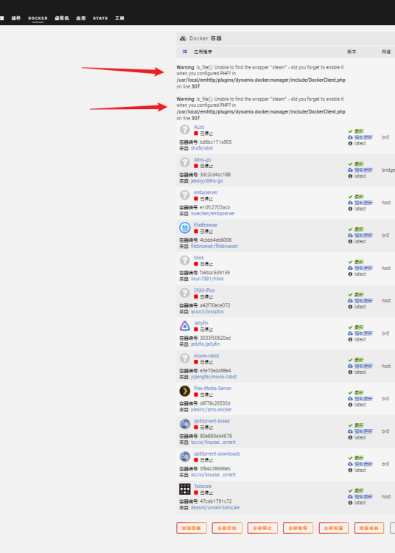
Task: Click the FileBrowser container icon
Action: point(185,228)
